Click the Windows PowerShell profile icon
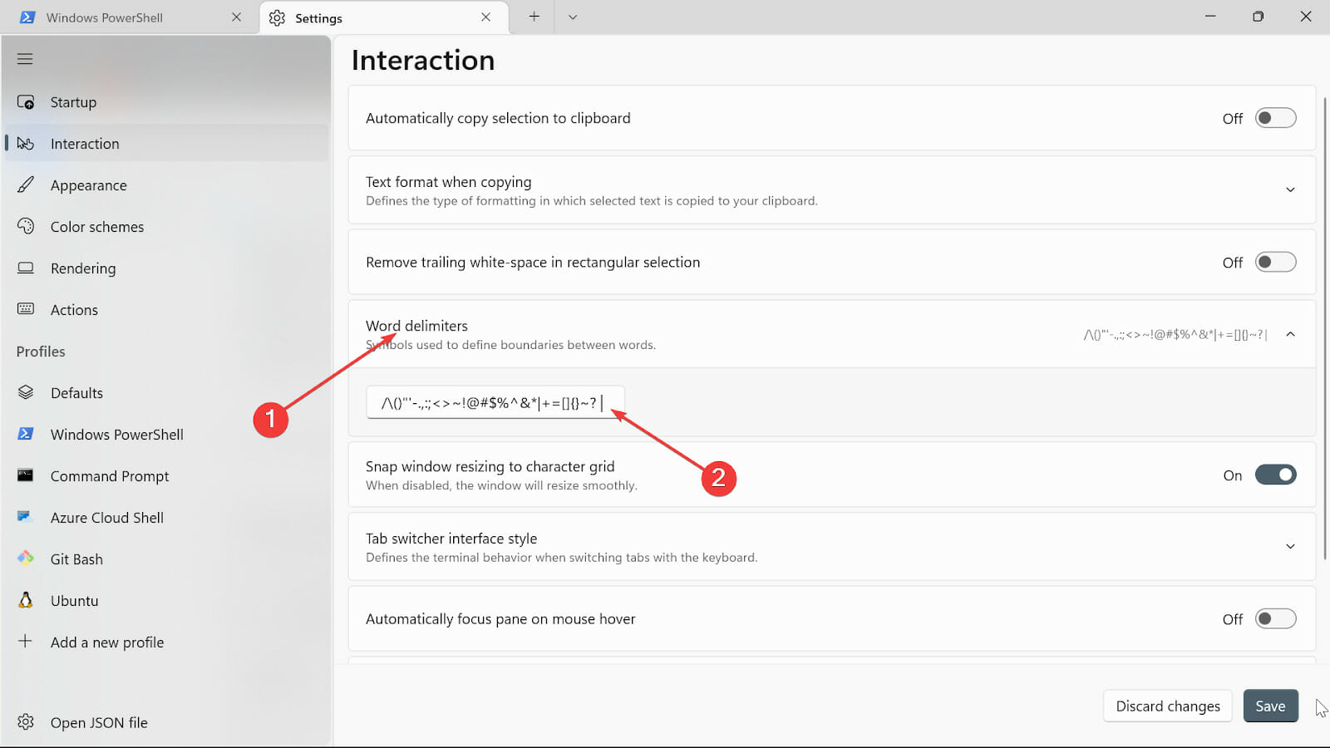Viewport: 1330px width, 748px height. click(x=26, y=434)
